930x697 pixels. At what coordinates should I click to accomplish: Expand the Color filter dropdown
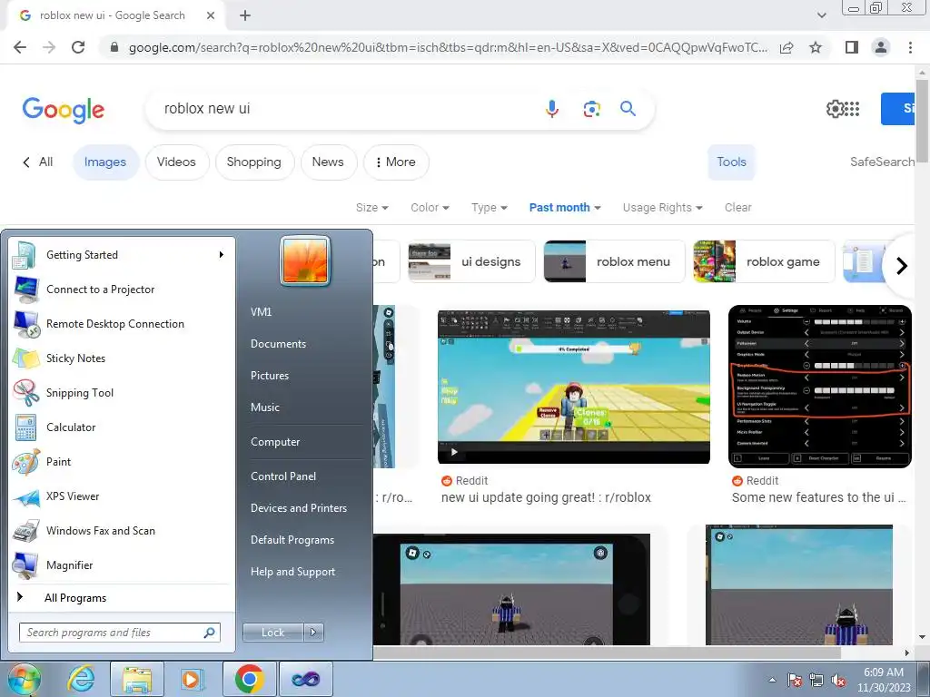[430, 208]
